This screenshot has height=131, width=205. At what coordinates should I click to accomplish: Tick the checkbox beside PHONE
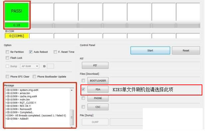[x=83, y=98]
